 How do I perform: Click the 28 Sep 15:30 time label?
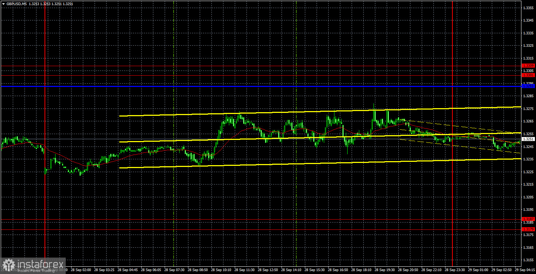tap(314, 270)
